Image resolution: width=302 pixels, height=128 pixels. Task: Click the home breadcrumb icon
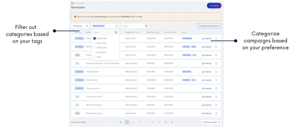pos(72,3)
